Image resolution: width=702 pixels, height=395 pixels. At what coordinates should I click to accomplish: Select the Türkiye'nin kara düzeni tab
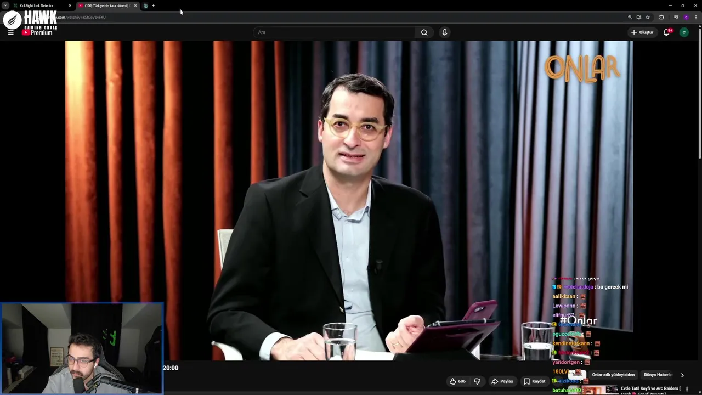coord(106,5)
